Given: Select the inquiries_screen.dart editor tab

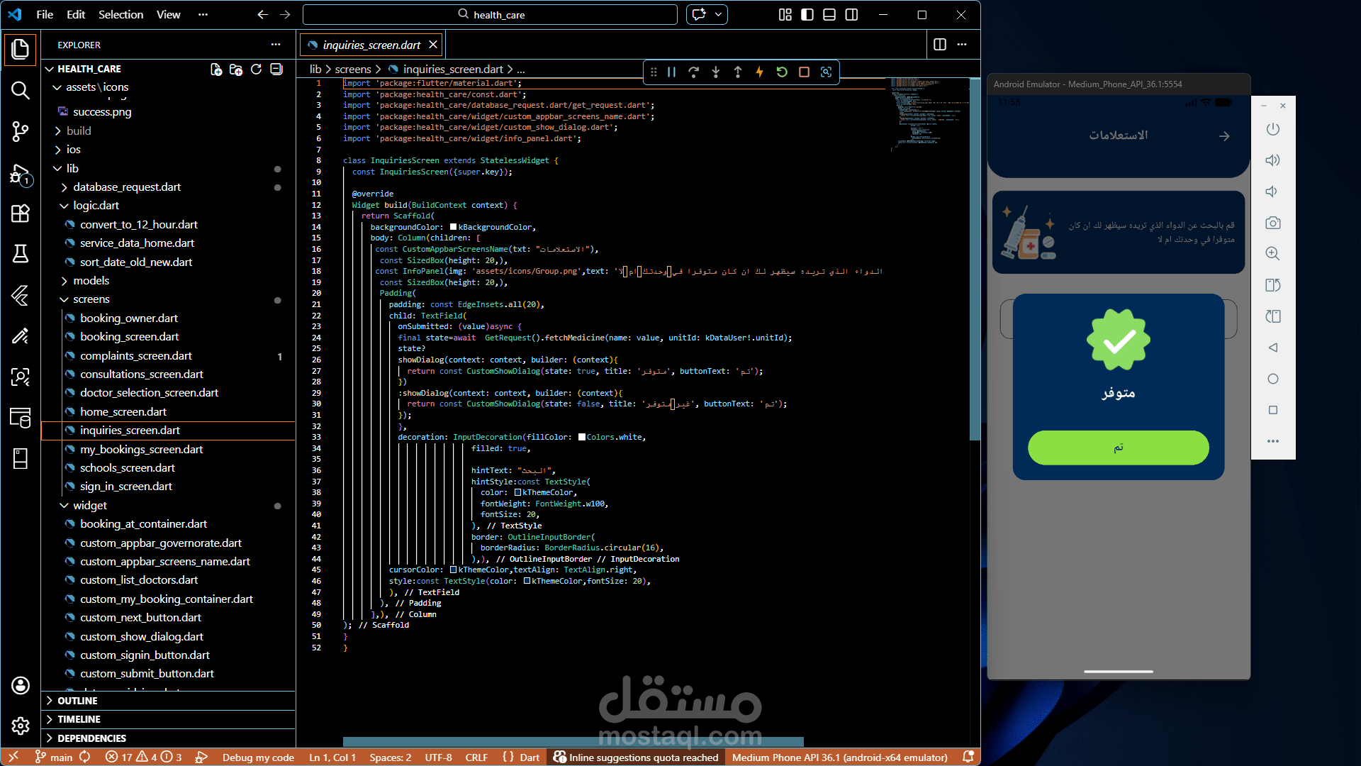Looking at the screenshot, I should click(371, 45).
